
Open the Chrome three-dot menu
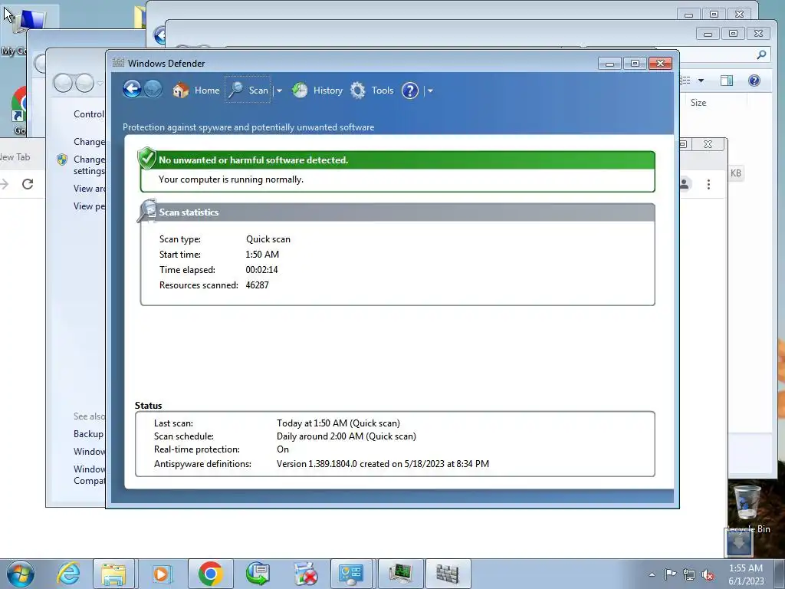(x=708, y=184)
